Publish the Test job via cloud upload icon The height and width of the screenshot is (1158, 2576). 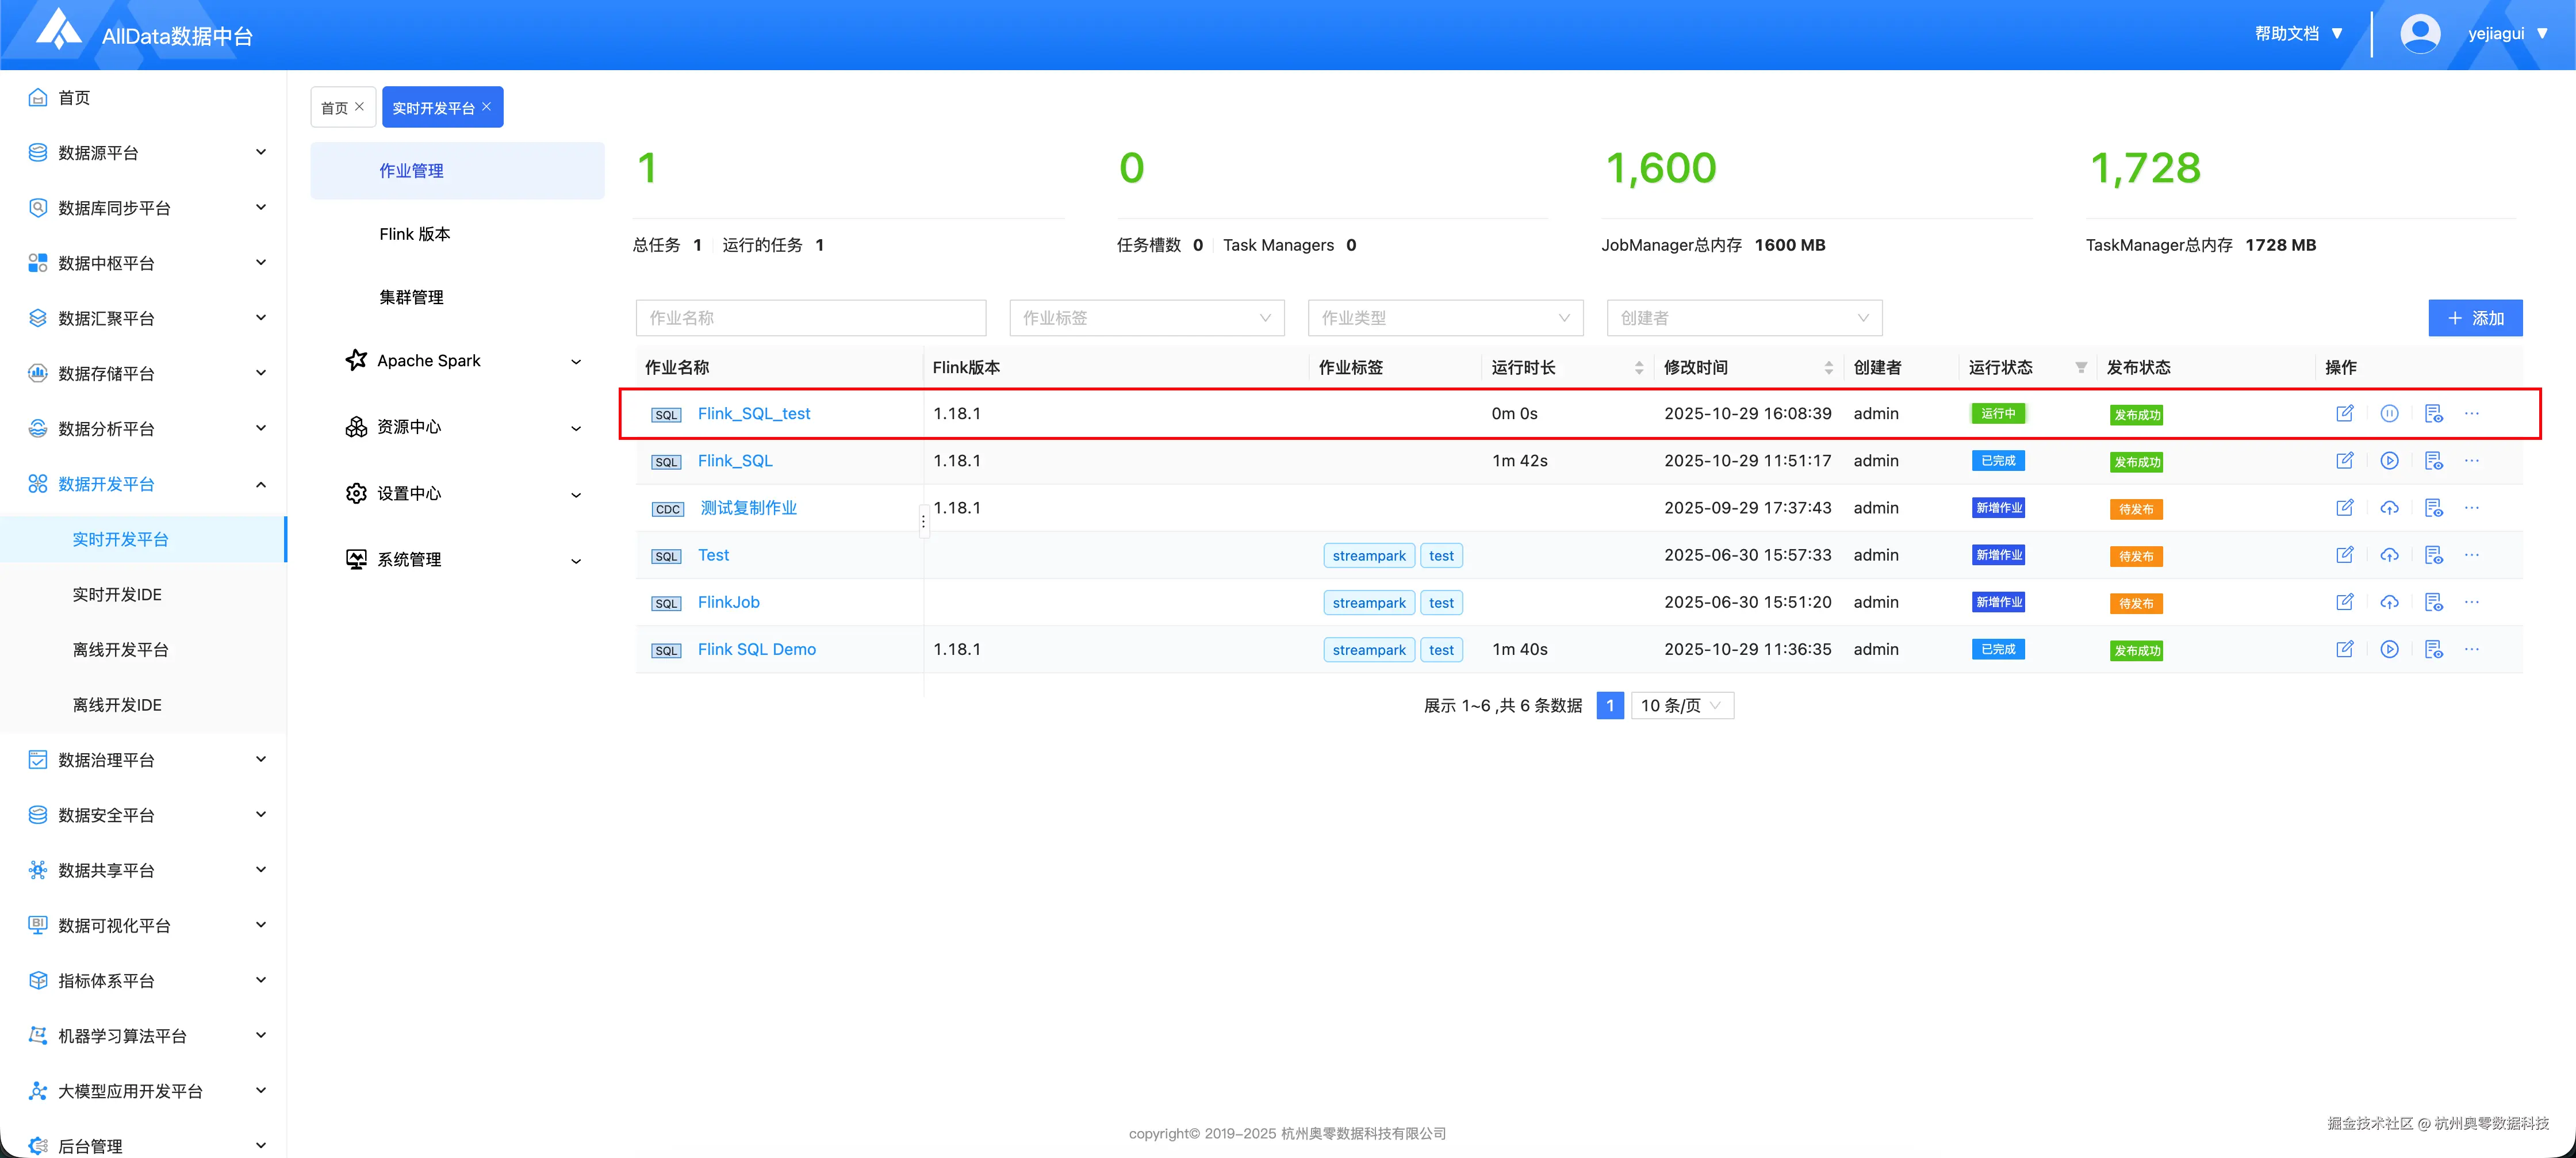tap(2389, 555)
